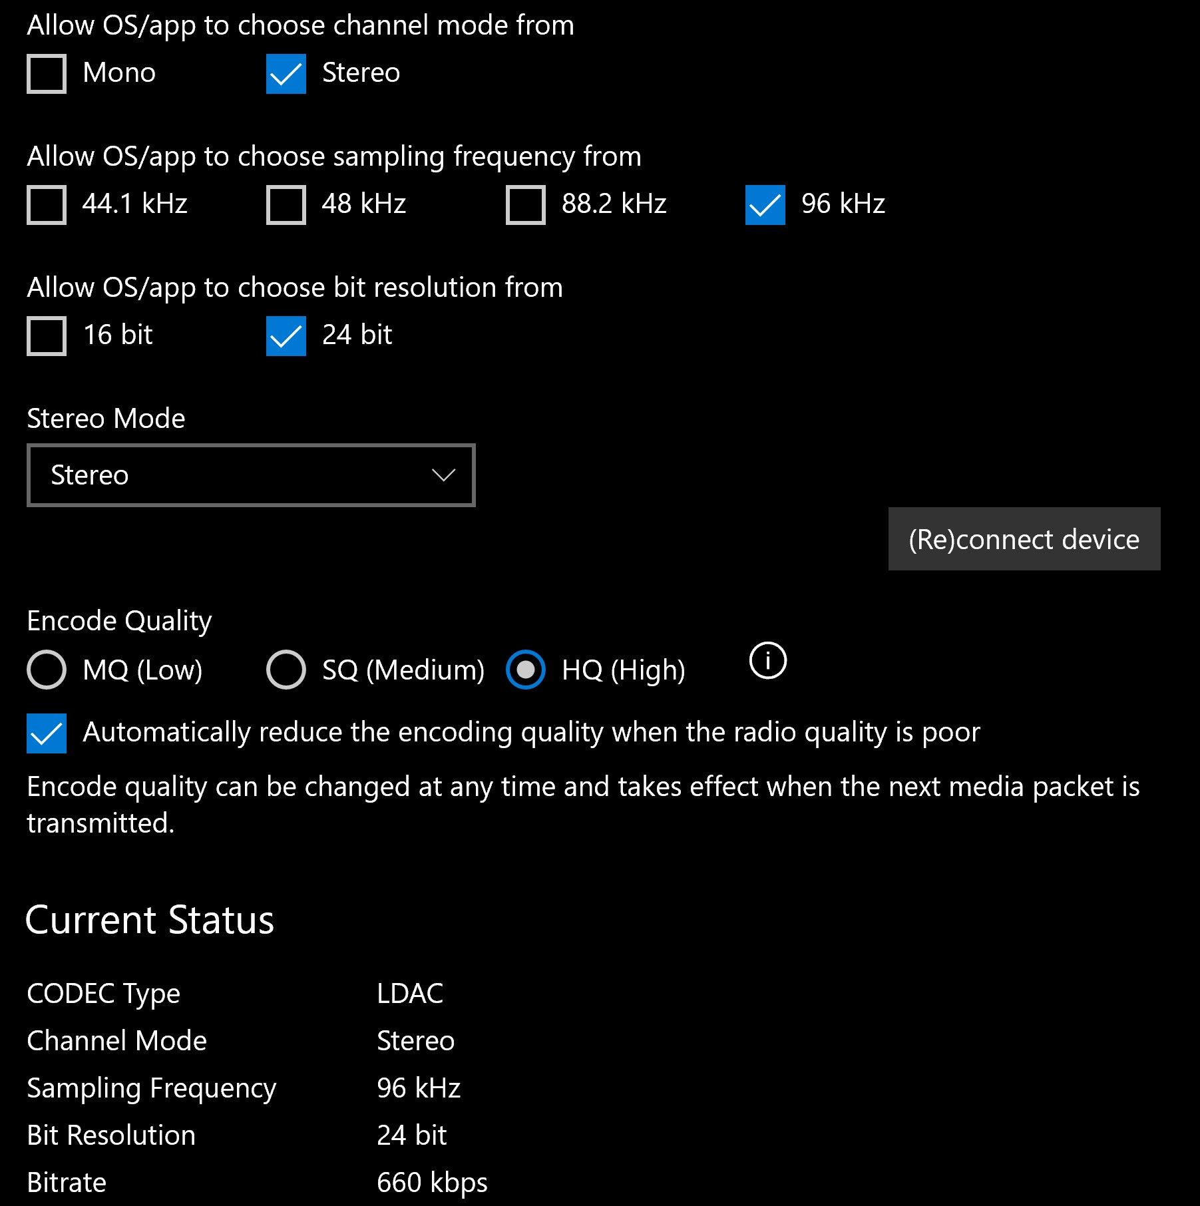Click the 660 kbps bitrate value
The width and height of the screenshot is (1200, 1206).
[x=432, y=1183]
